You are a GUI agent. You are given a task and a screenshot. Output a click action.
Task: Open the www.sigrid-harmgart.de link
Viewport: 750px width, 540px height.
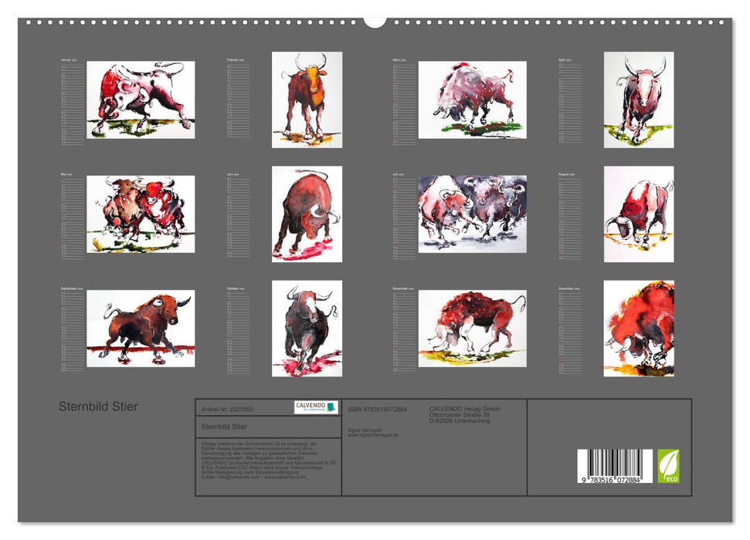[x=373, y=433]
